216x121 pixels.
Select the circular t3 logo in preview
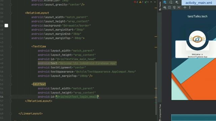pos(197,39)
